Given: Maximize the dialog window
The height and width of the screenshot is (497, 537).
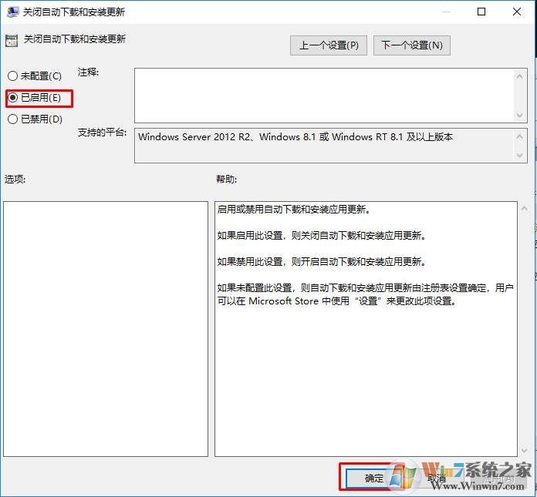Looking at the screenshot, I should click(481, 12).
